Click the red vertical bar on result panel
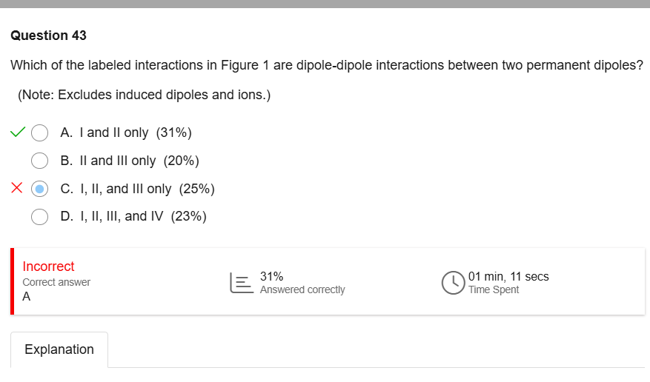This screenshot has width=650, height=382. 13,281
